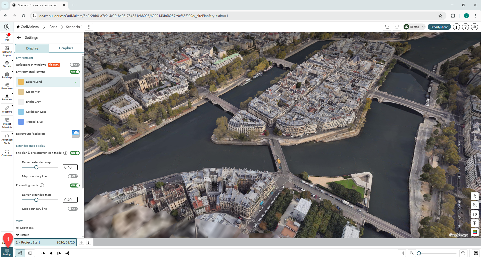Screen dimensions: 481x258
Task: Select Caribbean Mist lighting preset
Action: tap(48, 112)
